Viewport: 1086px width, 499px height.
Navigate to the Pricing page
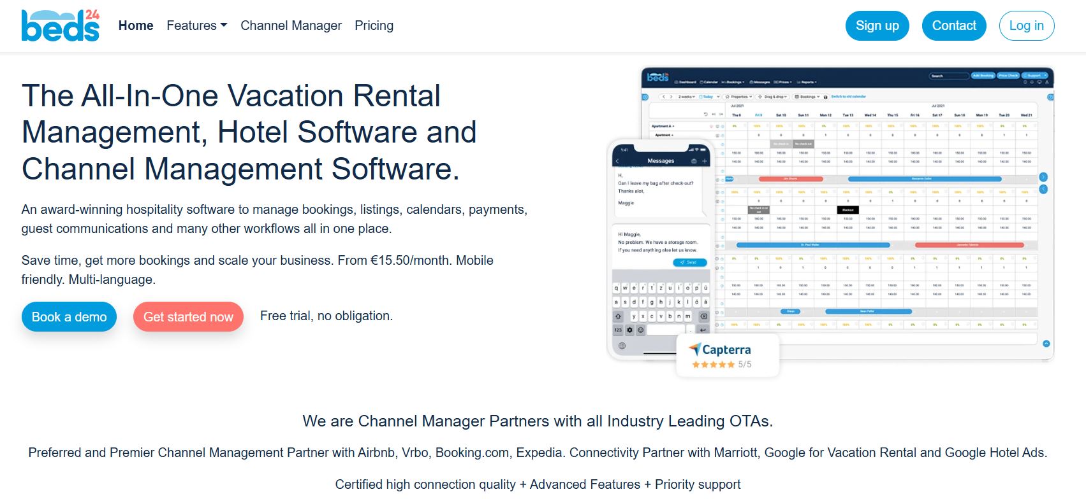(374, 25)
